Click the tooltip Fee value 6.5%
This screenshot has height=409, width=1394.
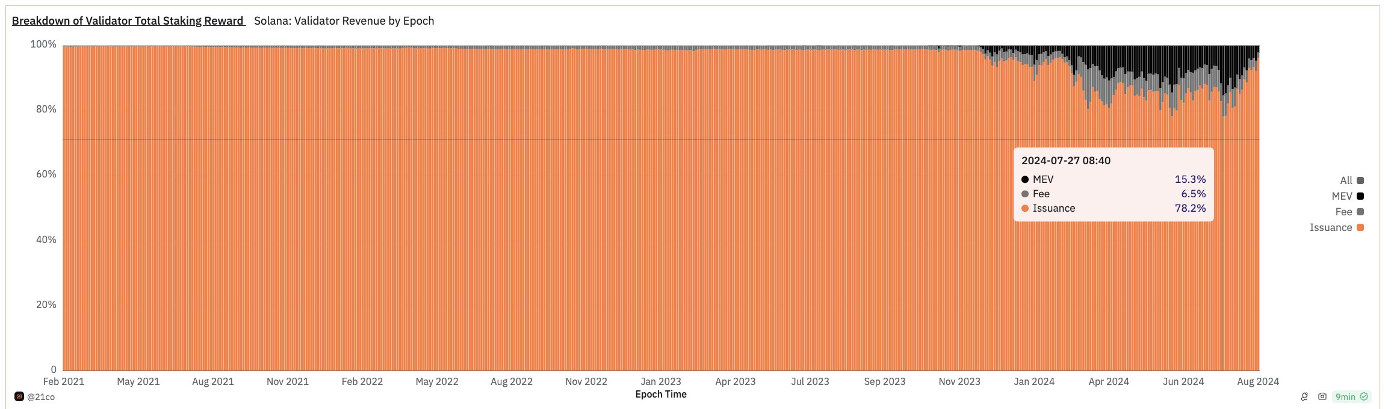point(1194,194)
